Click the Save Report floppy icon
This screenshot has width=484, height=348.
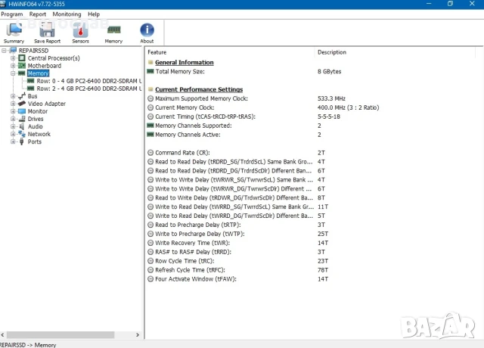48,32
